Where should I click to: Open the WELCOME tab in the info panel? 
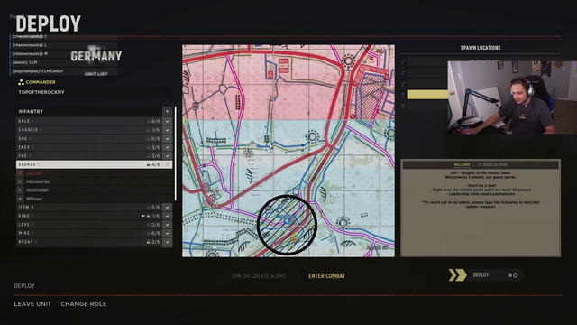point(462,164)
